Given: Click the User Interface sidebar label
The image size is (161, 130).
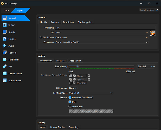Looking at the screenshot, I should tap(15, 81).
